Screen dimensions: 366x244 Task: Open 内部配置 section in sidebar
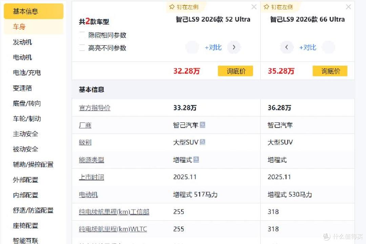[x=25, y=195]
